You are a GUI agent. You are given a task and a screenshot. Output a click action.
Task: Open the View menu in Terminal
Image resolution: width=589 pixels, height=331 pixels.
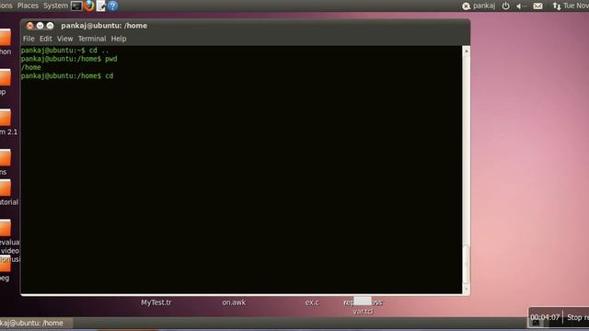tap(64, 39)
